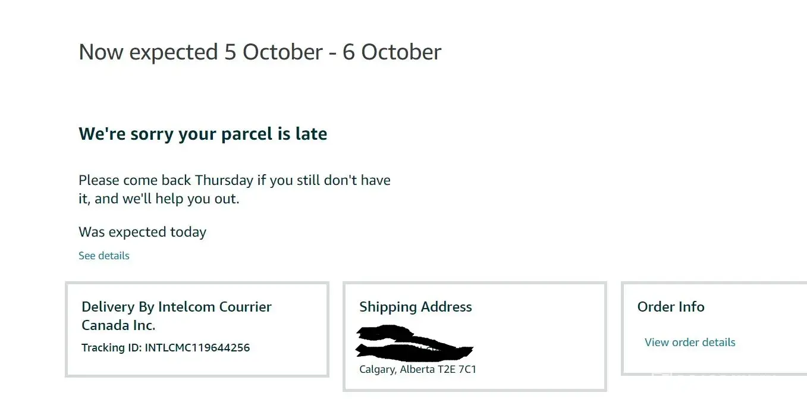Click the 'Now expected' delivery date heading
This screenshot has width=807, height=399.
click(260, 52)
